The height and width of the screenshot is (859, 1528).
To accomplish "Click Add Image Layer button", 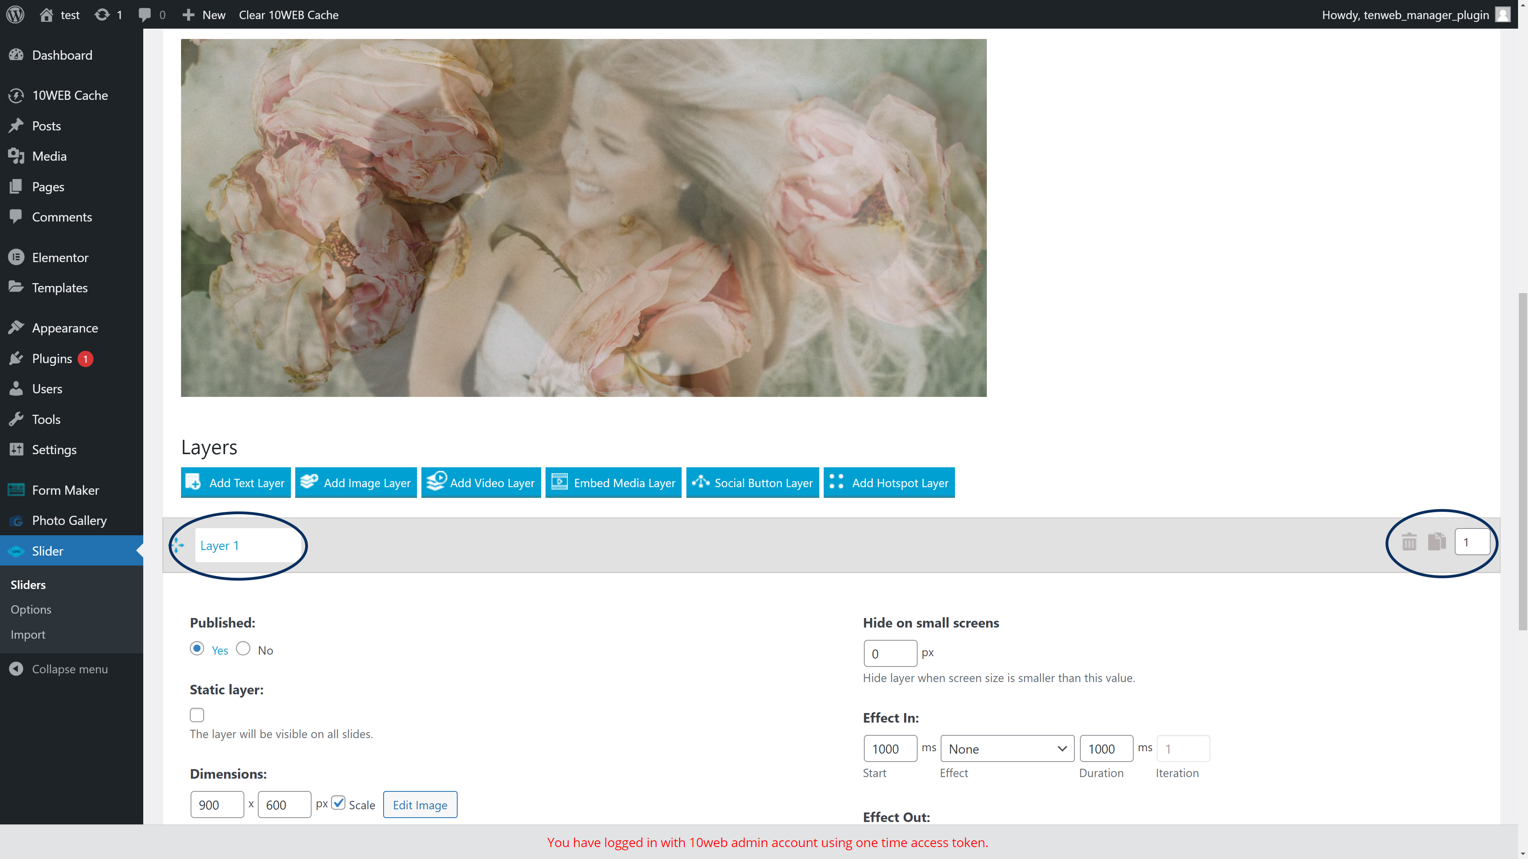I will [x=356, y=482].
